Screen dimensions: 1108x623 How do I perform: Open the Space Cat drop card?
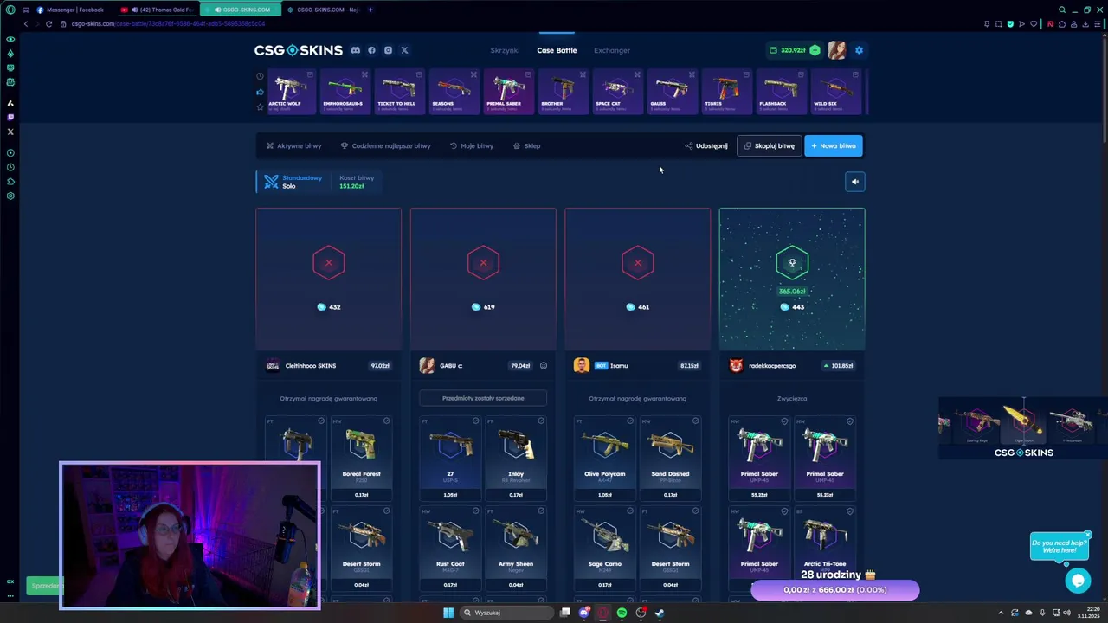tap(617, 92)
